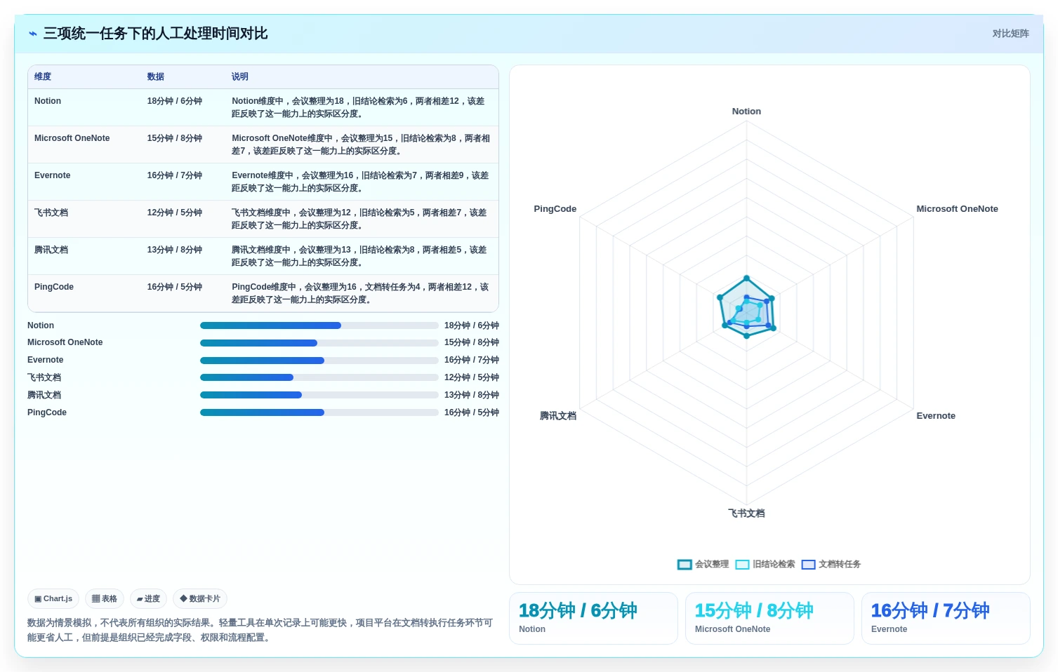
Task: Click the 13分钟 / 8分钟 table cell
Action: tap(175, 250)
